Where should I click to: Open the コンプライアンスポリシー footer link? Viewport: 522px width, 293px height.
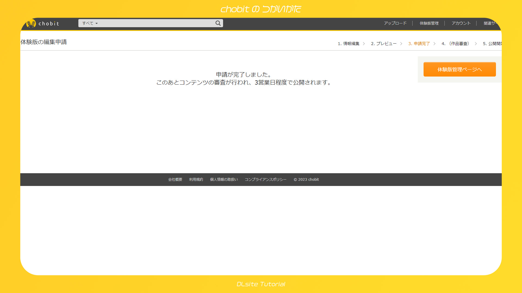click(266, 180)
